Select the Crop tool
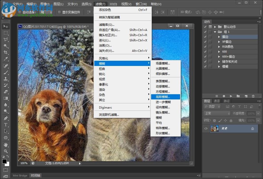 6,52
